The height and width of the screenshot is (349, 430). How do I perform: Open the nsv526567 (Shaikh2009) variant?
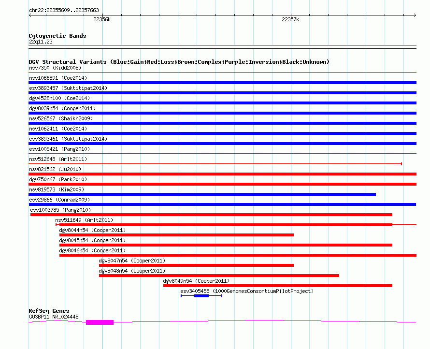tap(61, 118)
